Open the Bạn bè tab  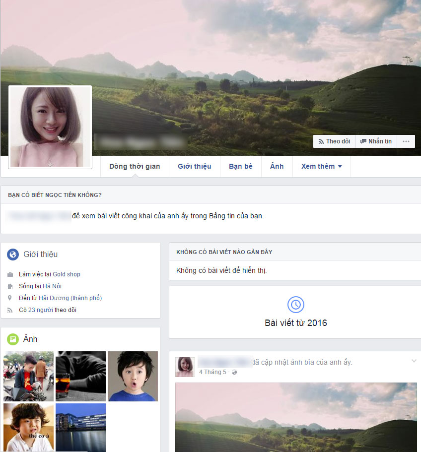coord(240,166)
